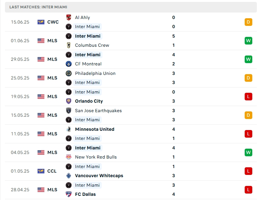
Task: Click the Al Ahly club crest icon
Action: [69, 17]
